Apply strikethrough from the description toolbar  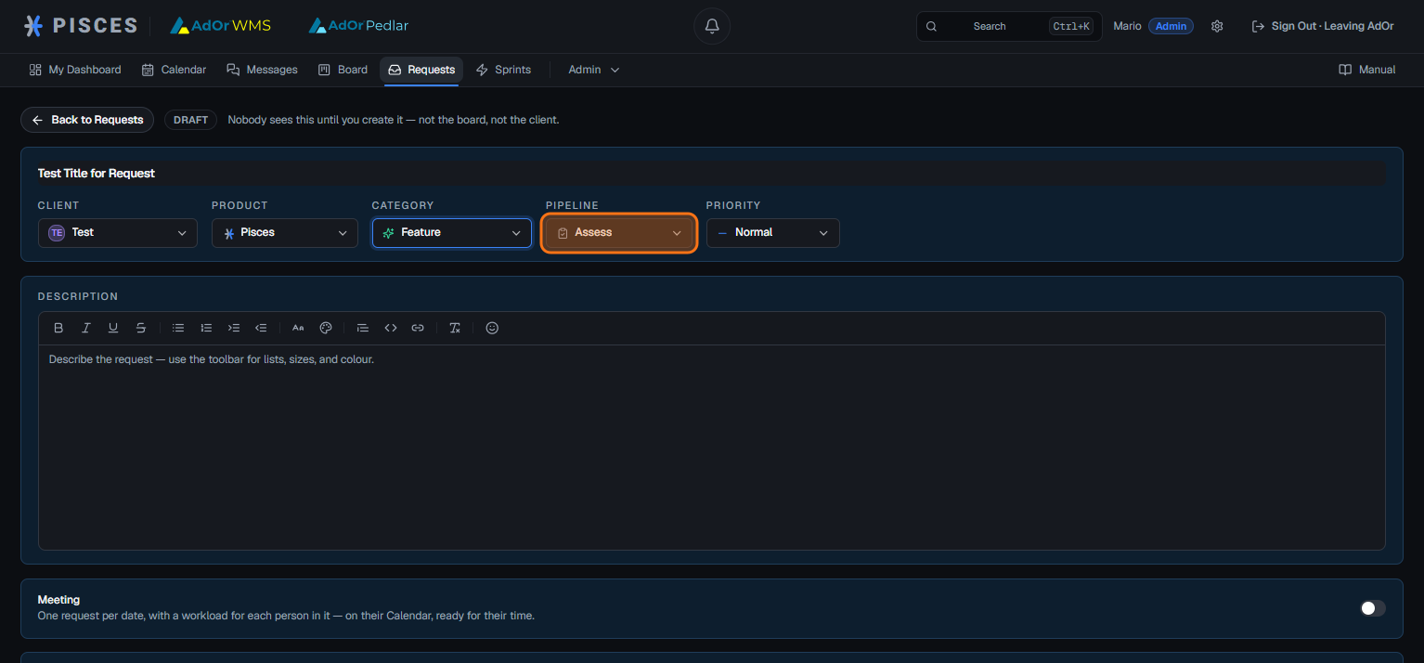[140, 328]
